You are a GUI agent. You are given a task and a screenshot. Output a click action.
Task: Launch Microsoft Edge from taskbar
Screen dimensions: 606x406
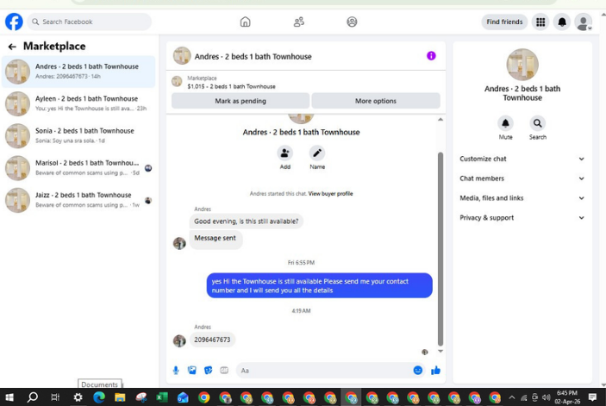(x=99, y=397)
